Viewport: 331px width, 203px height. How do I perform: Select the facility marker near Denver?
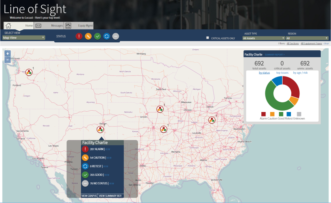click(100, 129)
